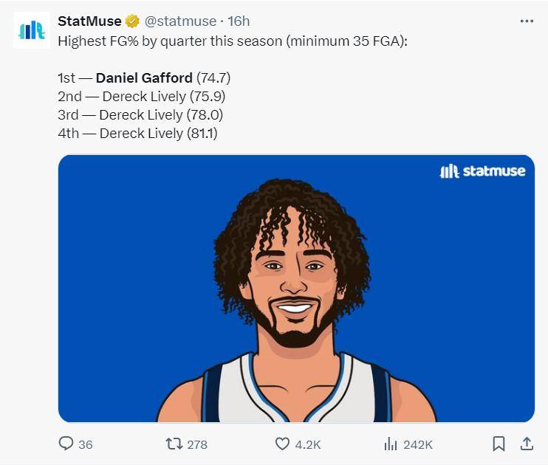Open the tweet's more options menu

click(x=526, y=21)
